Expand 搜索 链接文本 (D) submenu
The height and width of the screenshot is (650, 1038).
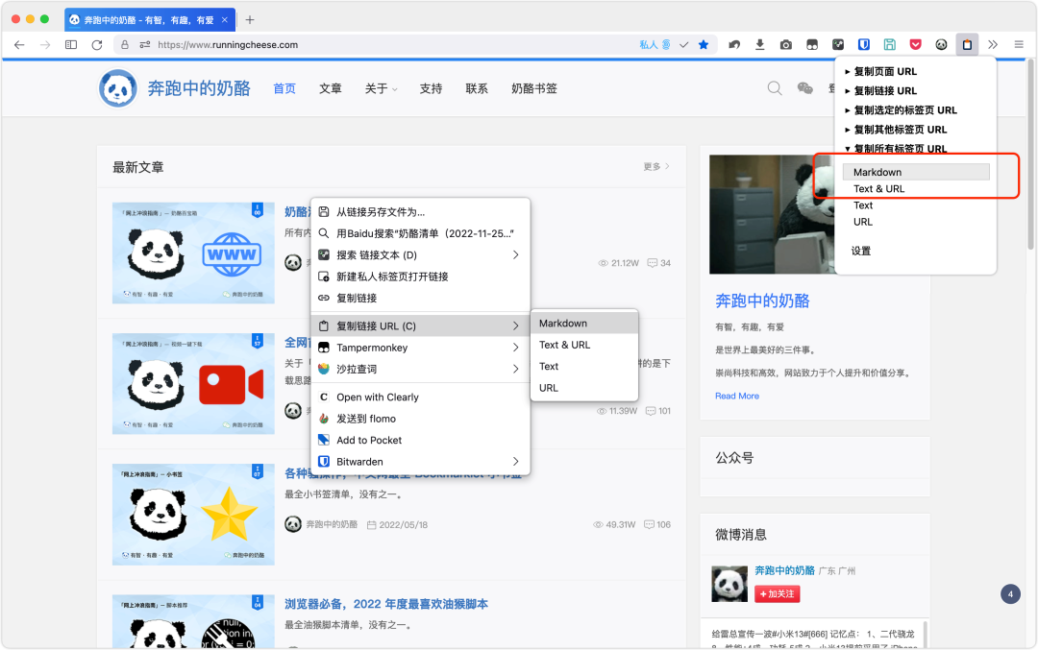[420, 254]
